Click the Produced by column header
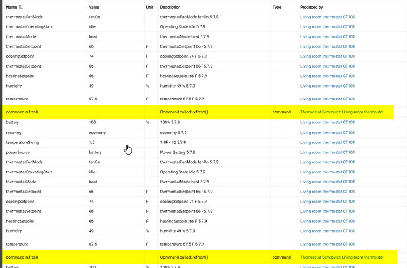 (x=311, y=7)
